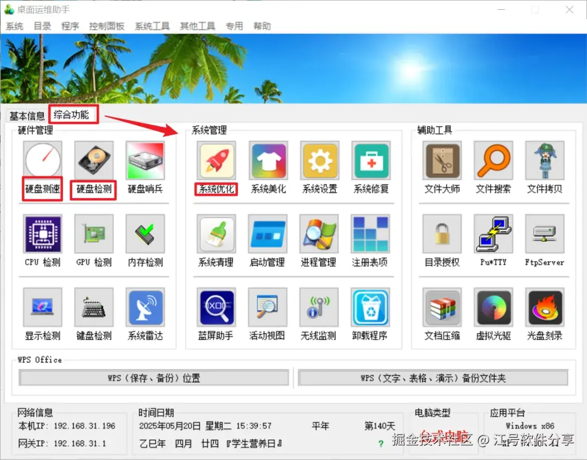Open 内存检测 memory test
This screenshot has height=460, width=587.
[145, 235]
